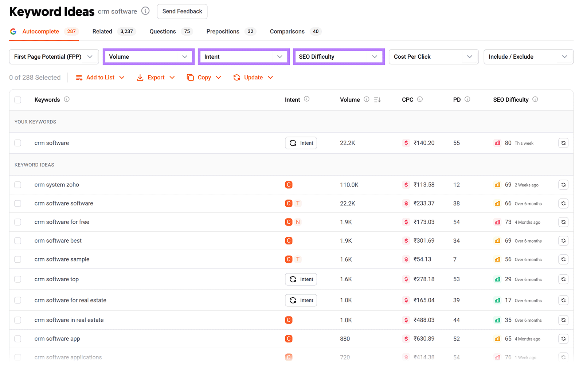Expand the Cost Per Click filter
The width and height of the screenshot is (583, 365).
(x=433, y=56)
